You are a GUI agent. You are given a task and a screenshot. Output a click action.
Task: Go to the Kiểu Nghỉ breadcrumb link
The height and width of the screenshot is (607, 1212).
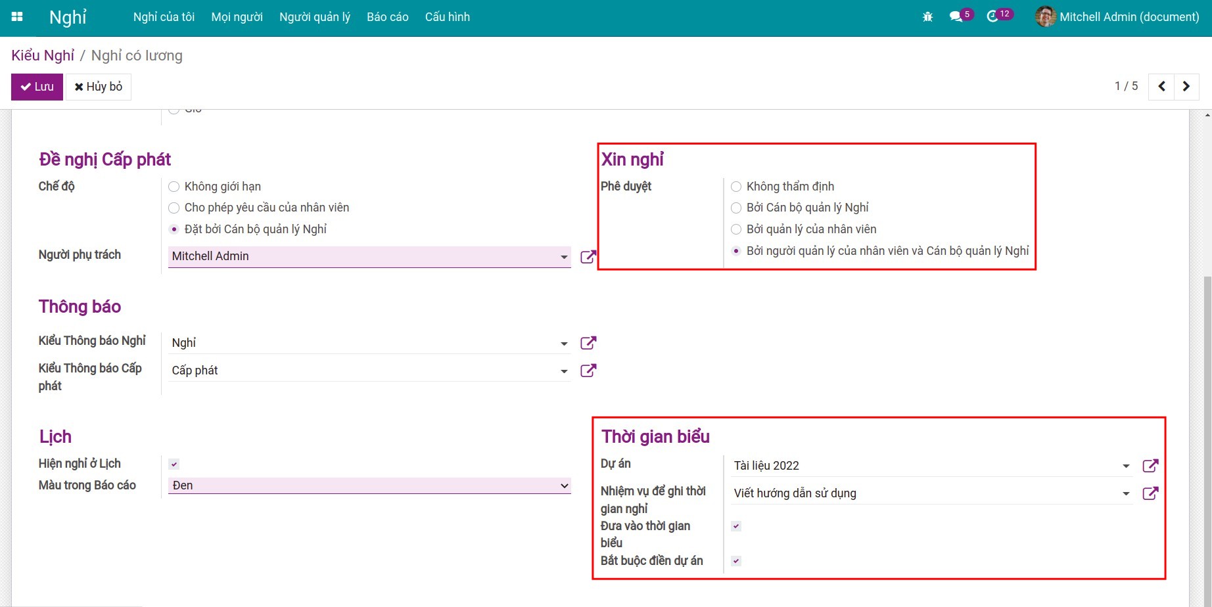coord(43,56)
